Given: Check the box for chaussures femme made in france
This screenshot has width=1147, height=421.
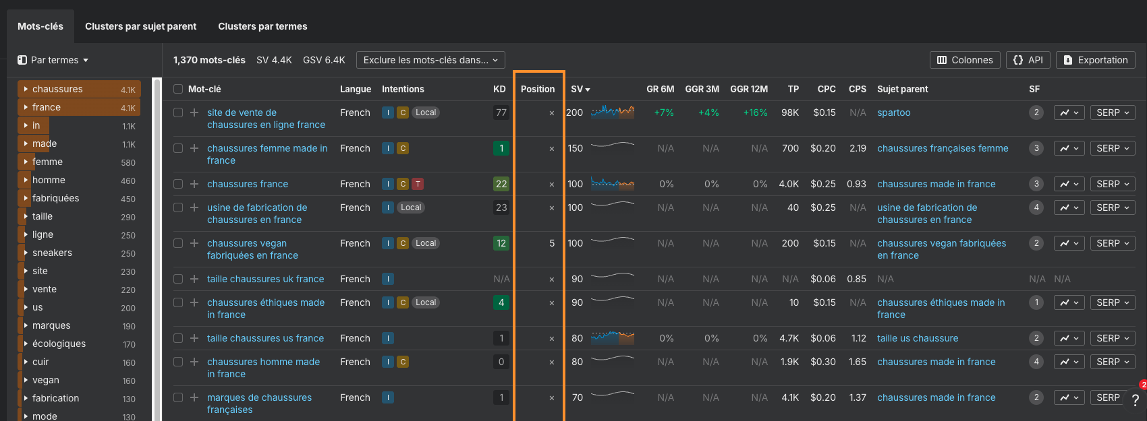Looking at the screenshot, I should click(178, 148).
